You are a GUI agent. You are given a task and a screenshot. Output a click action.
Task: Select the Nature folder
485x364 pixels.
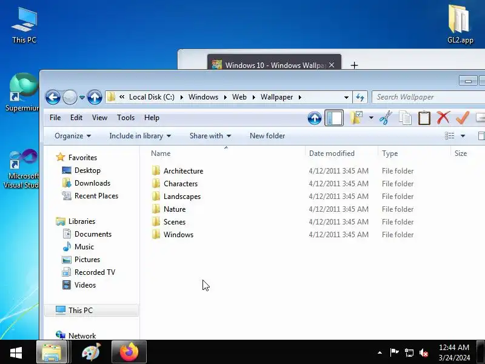tap(175, 209)
